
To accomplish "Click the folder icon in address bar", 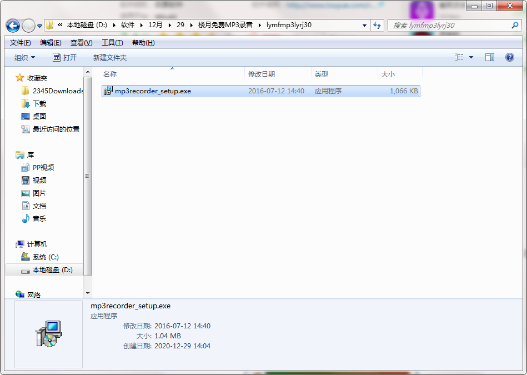I will [x=50, y=25].
